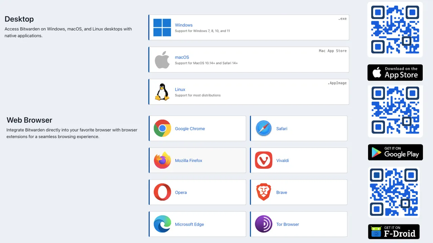
Task: Open the Brave extension link
Action: (281, 192)
